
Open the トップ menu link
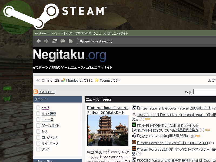pos(45,108)
